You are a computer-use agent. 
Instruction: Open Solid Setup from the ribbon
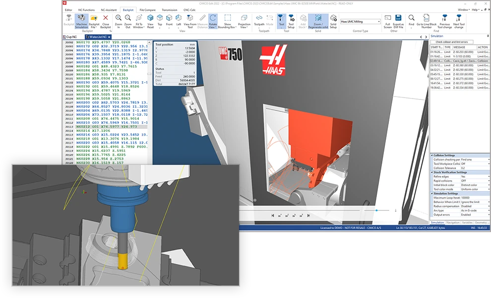coord(333,21)
